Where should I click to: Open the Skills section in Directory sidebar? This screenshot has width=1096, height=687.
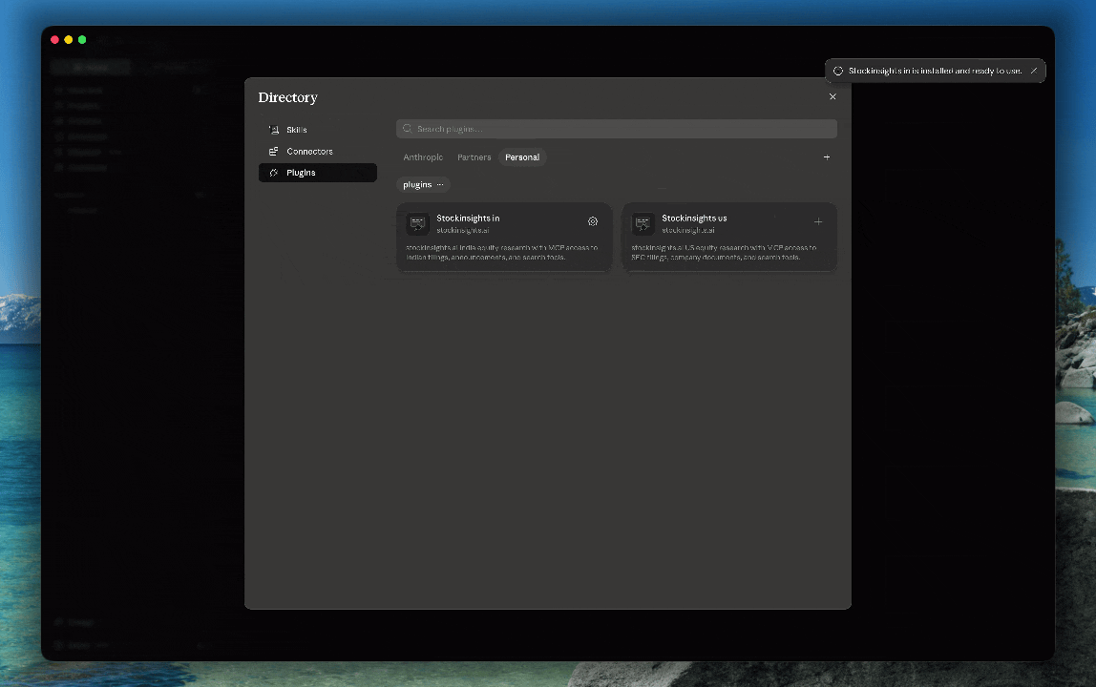coord(317,130)
